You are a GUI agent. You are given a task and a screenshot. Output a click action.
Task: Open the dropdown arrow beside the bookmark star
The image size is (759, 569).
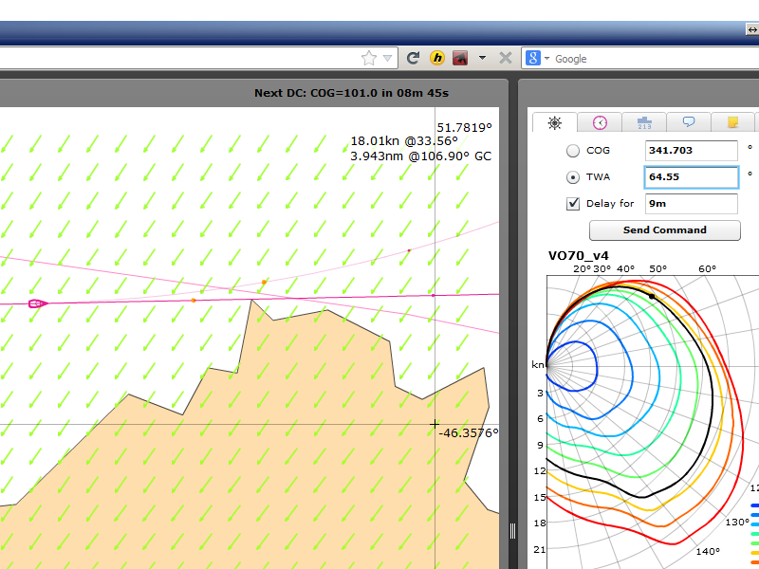tap(387, 59)
